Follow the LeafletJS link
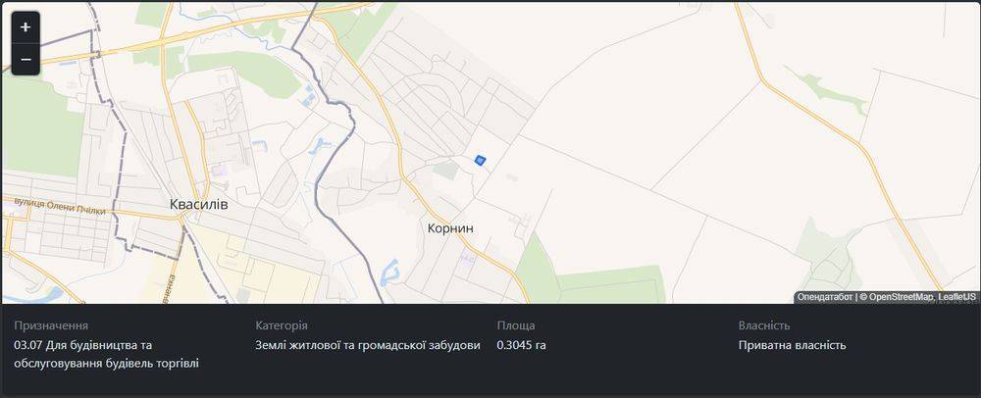Viewport: 981px width, 398px height. click(x=957, y=297)
